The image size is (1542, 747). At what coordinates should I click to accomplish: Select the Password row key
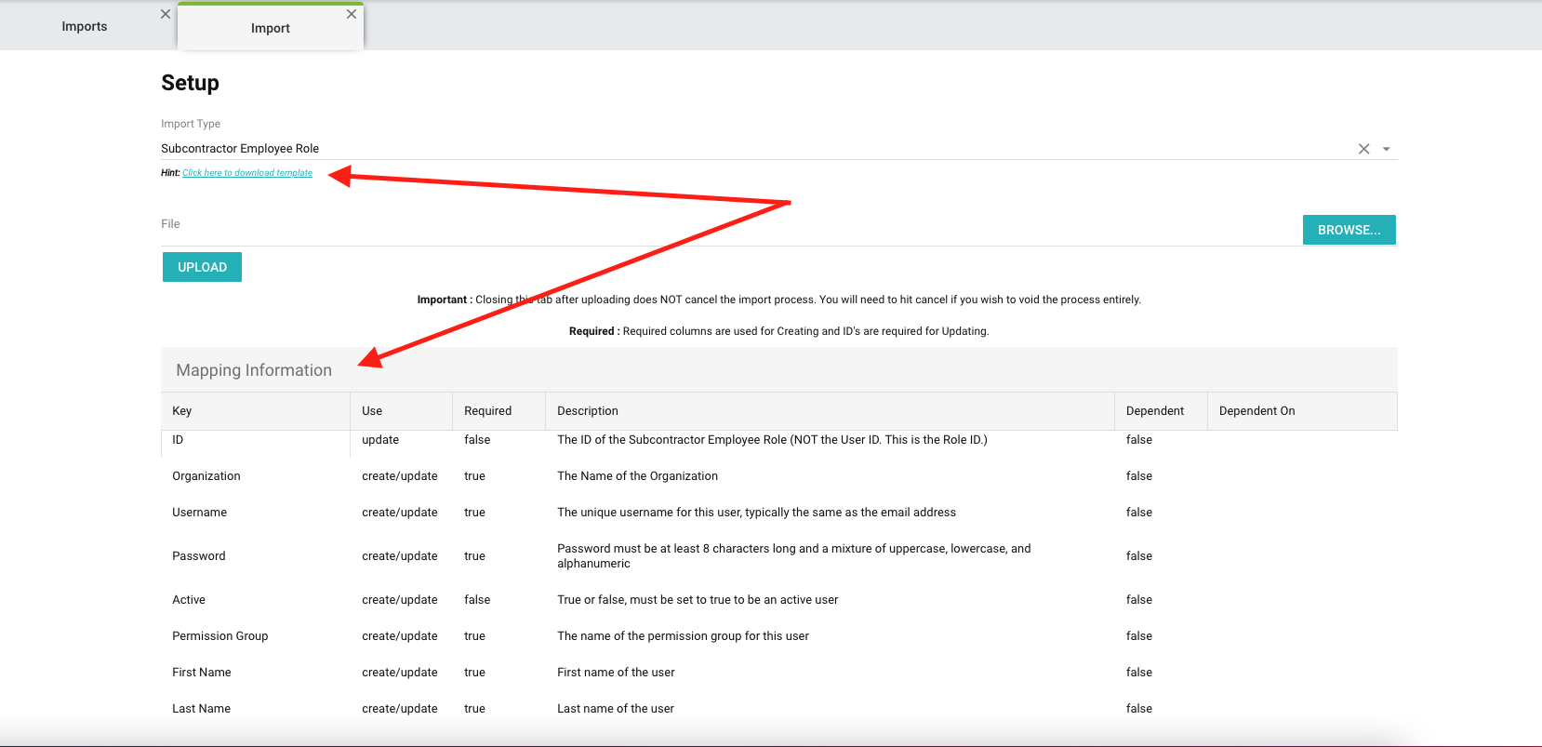(x=199, y=556)
